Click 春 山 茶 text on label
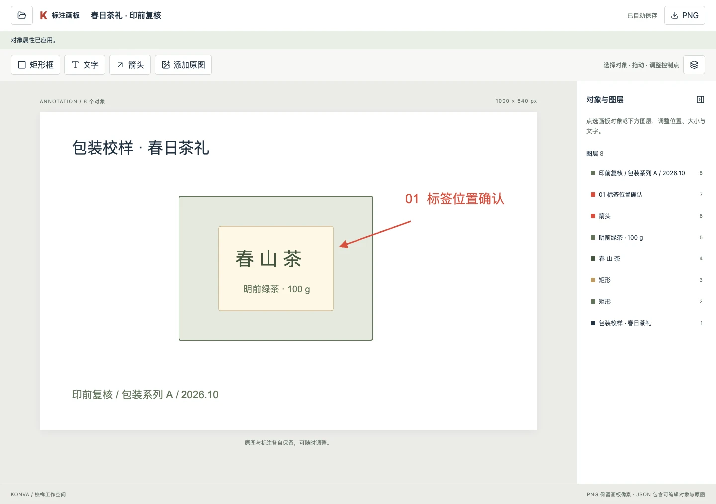 268,259
